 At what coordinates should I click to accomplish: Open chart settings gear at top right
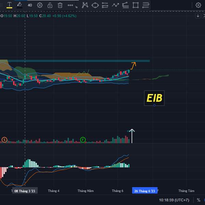[x=198, y=5]
